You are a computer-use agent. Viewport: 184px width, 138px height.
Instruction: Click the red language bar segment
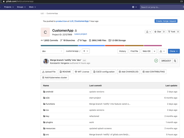pos(115,46)
